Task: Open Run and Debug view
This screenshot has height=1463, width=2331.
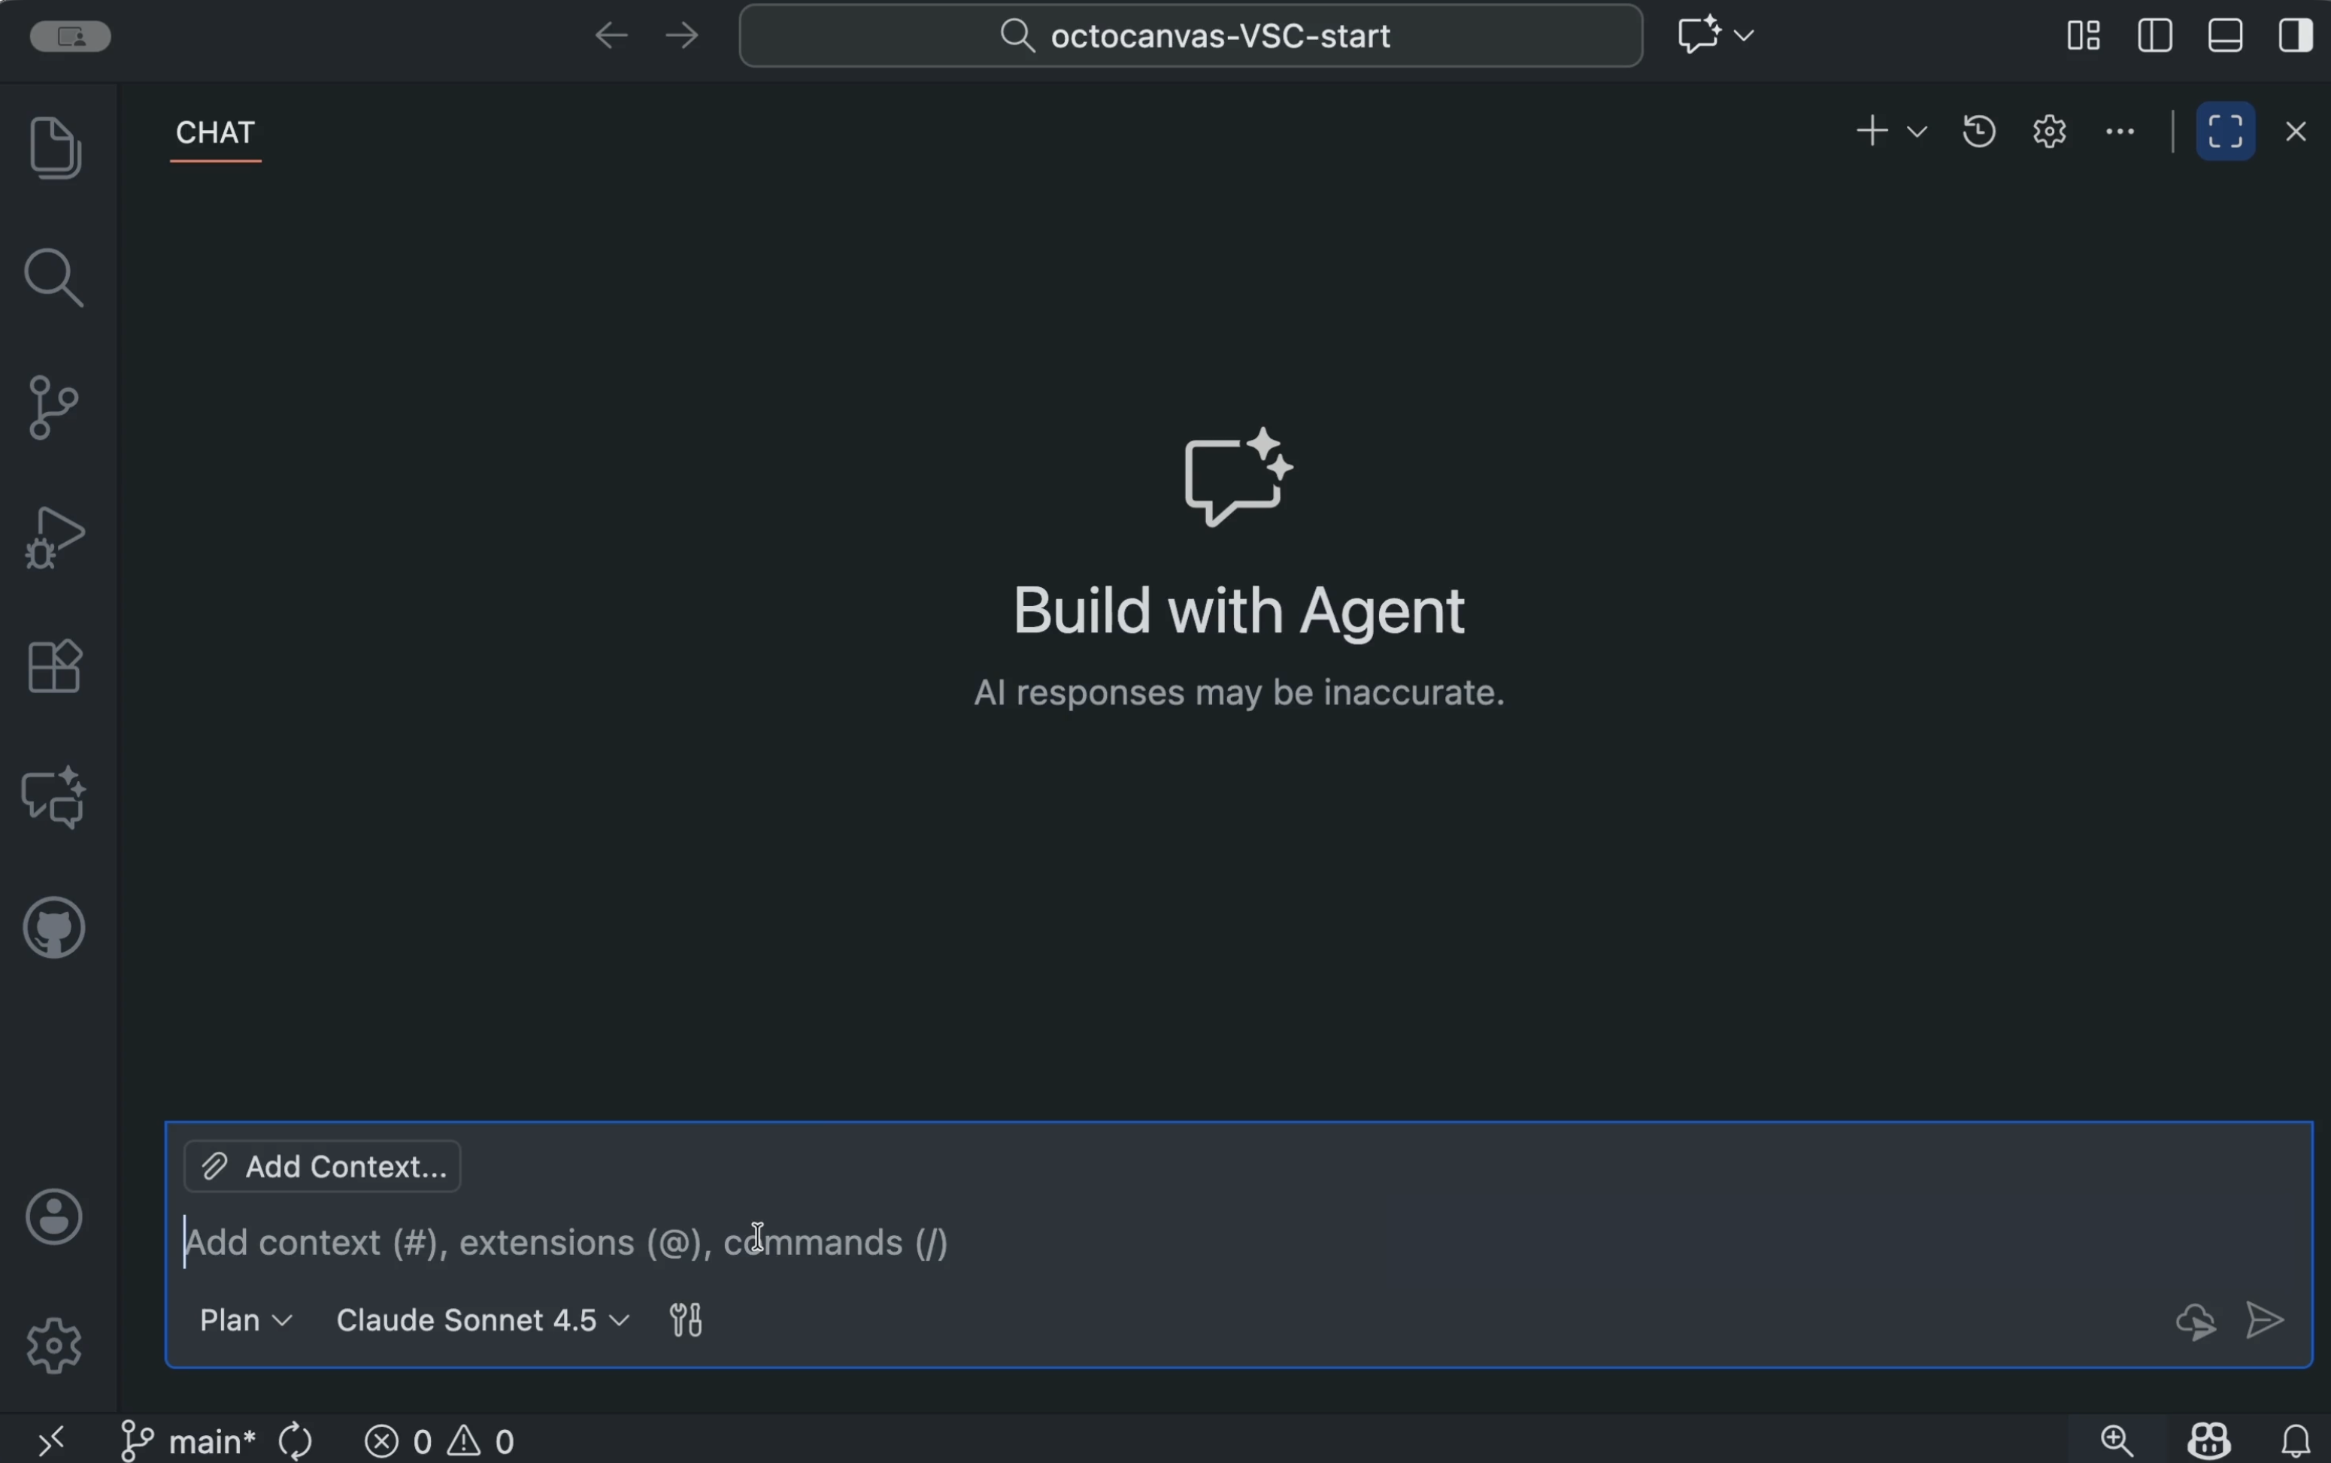Action: (x=54, y=537)
